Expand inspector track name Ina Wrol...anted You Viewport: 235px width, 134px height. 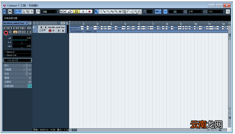(15, 23)
